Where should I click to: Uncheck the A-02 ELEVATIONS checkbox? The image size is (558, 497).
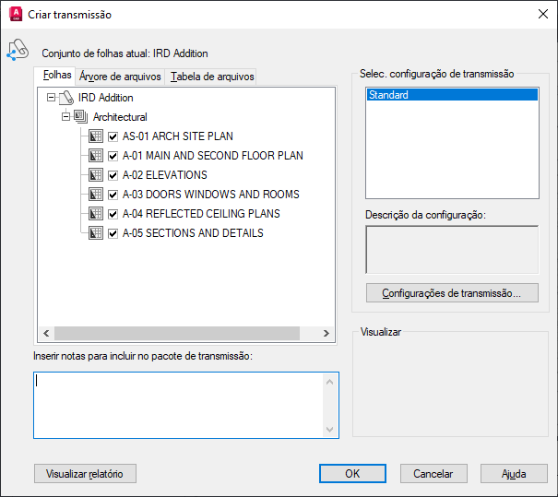[113, 175]
